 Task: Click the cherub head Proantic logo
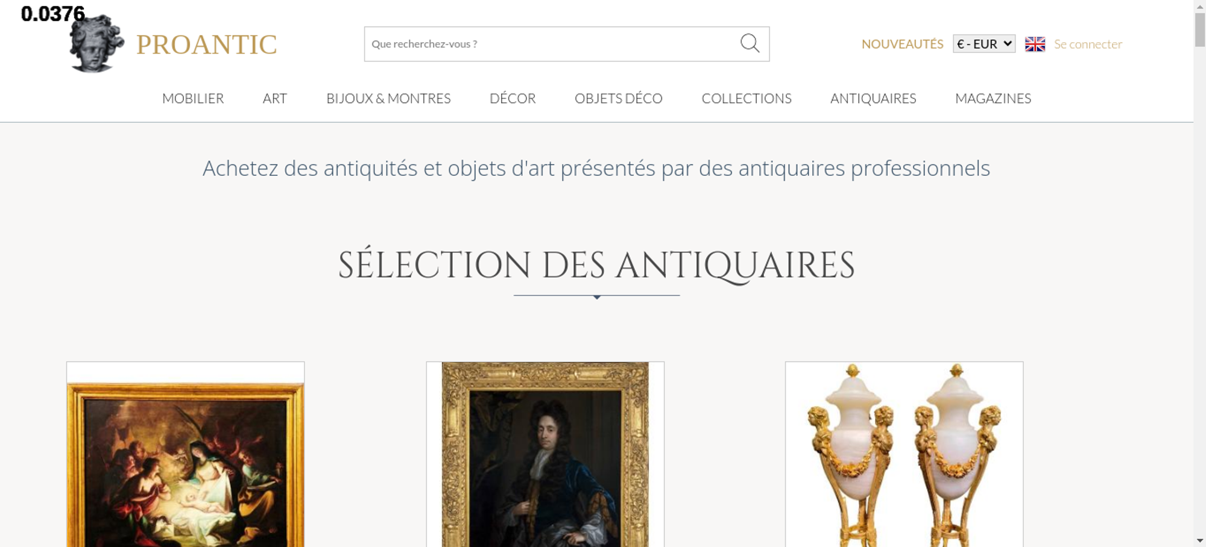(x=96, y=44)
